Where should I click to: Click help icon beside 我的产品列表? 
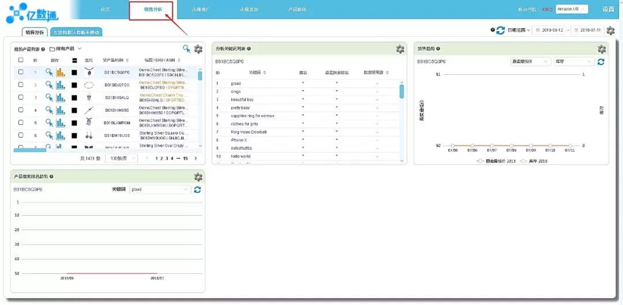43,49
